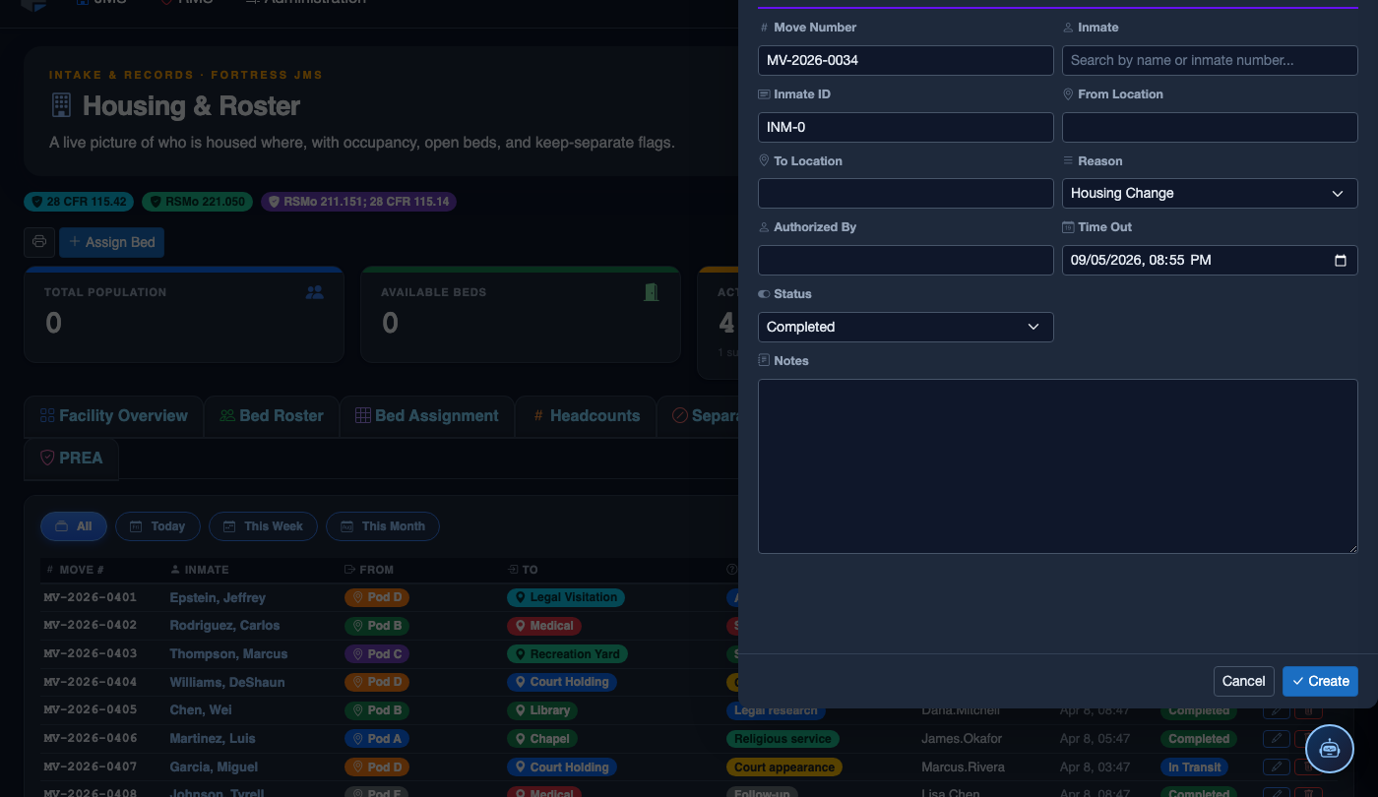Click the Assign Bed button

pos(111,242)
